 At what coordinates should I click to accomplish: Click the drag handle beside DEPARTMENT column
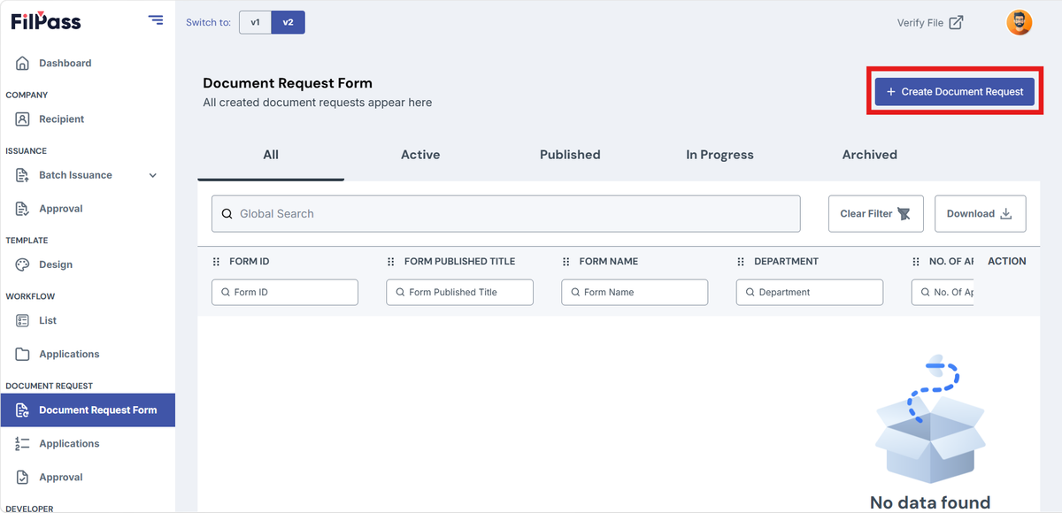742,262
